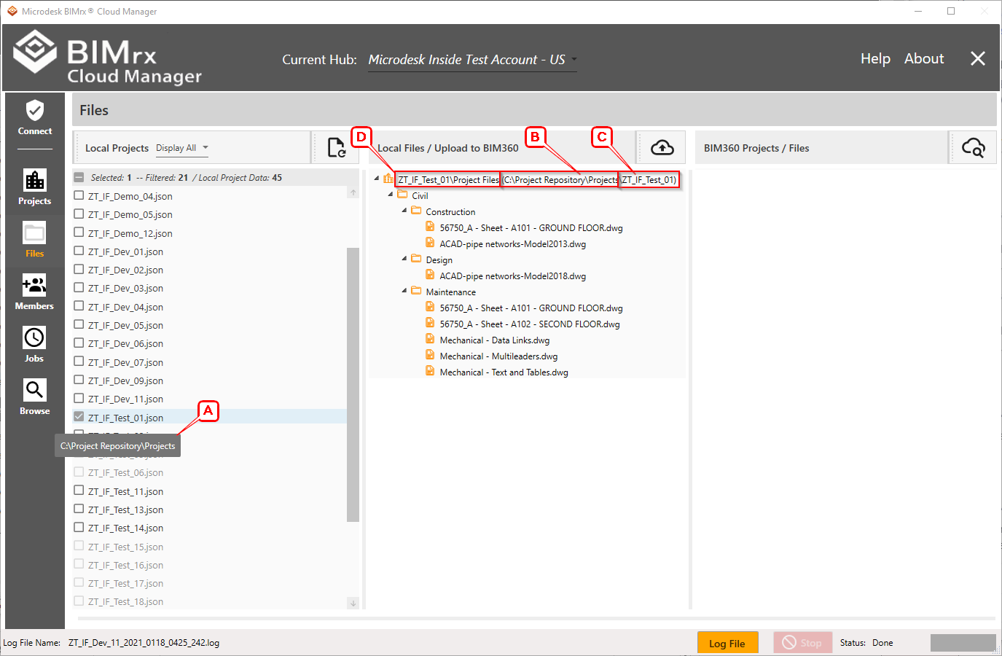Click the refresh local projects file icon
1002x656 pixels.
tap(336, 148)
